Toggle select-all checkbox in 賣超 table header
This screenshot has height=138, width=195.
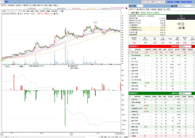coord(130,97)
